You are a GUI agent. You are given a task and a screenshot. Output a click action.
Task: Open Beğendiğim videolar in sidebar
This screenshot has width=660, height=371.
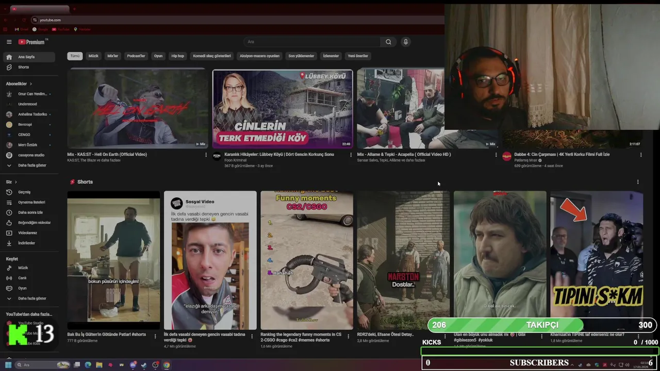[x=29, y=223]
